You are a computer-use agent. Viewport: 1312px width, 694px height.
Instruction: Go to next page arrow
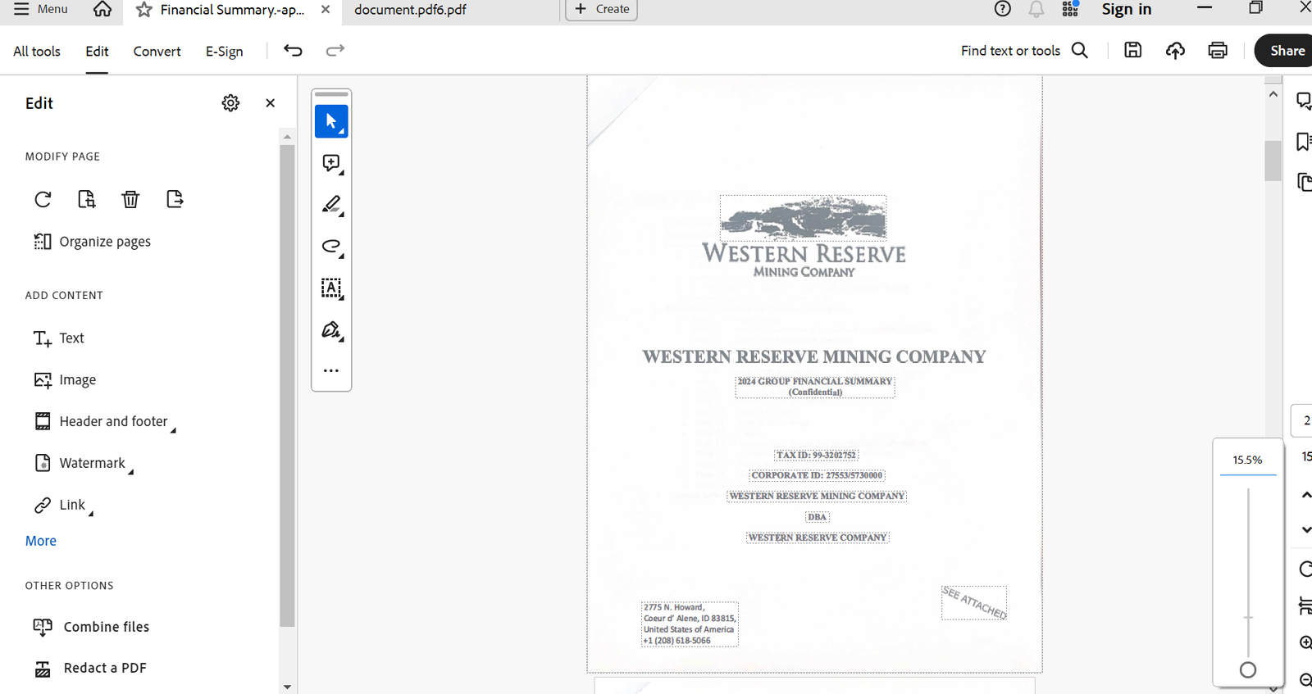coord(1305,529)
